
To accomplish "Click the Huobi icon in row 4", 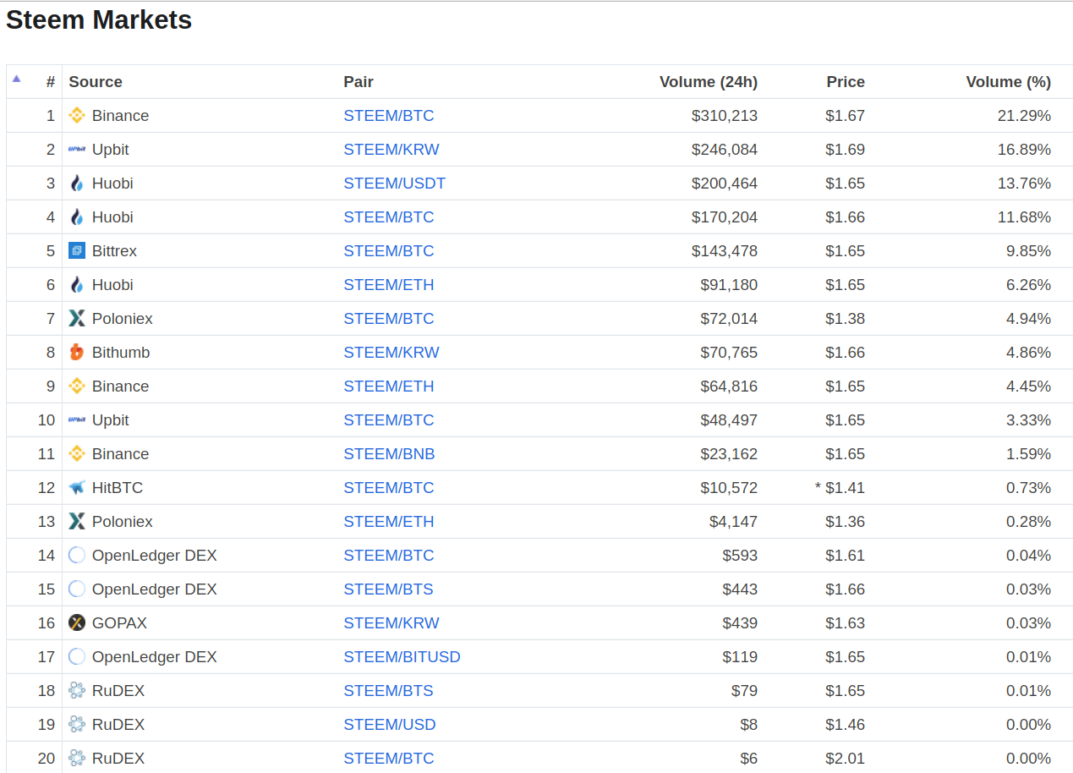I will coord(77,217).
